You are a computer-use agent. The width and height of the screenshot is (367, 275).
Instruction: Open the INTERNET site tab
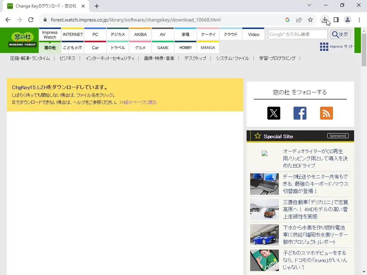click(72, 34)
